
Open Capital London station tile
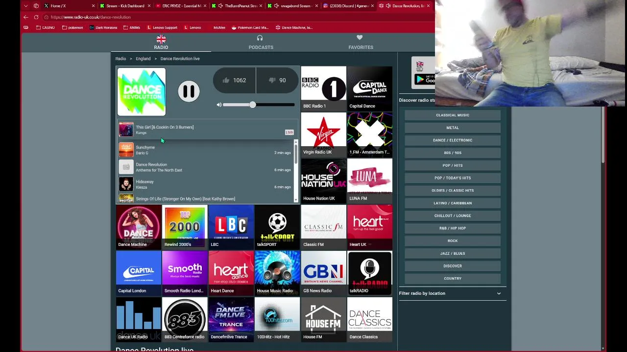click(x=139, y=273)
